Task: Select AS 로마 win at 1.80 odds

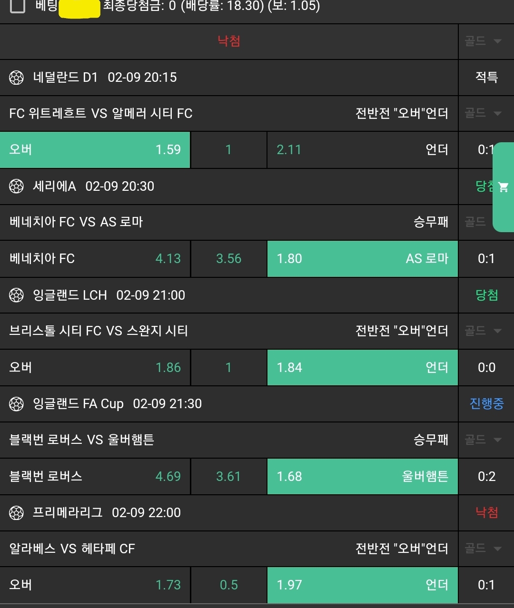Action: (362, 259)
